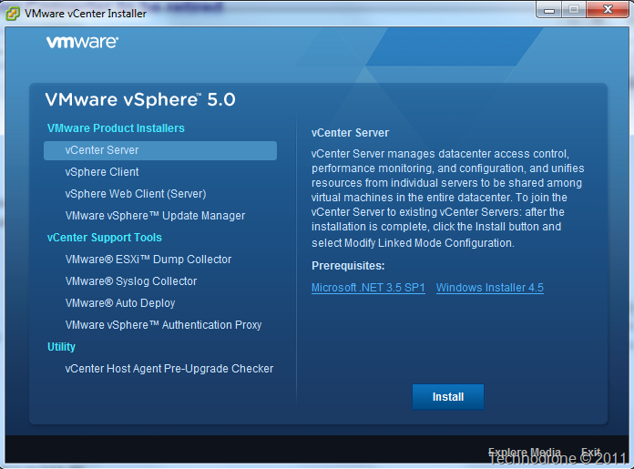The width and height of the screenshot is (634, 469).
Task: Click the VMware vSphere 5.0 title
Action: [x=140, y=99]
